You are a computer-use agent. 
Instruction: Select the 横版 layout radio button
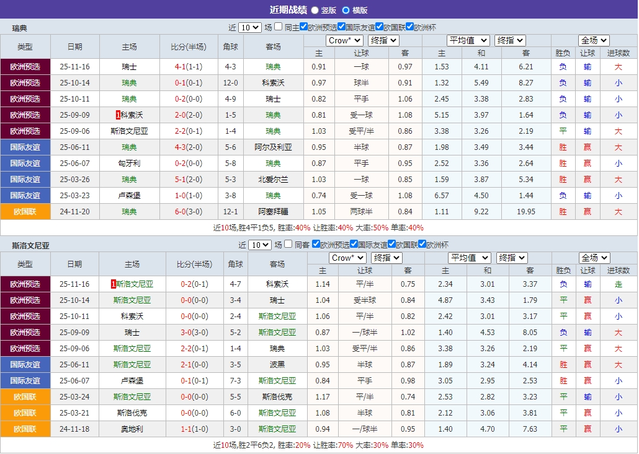[346, 10]
